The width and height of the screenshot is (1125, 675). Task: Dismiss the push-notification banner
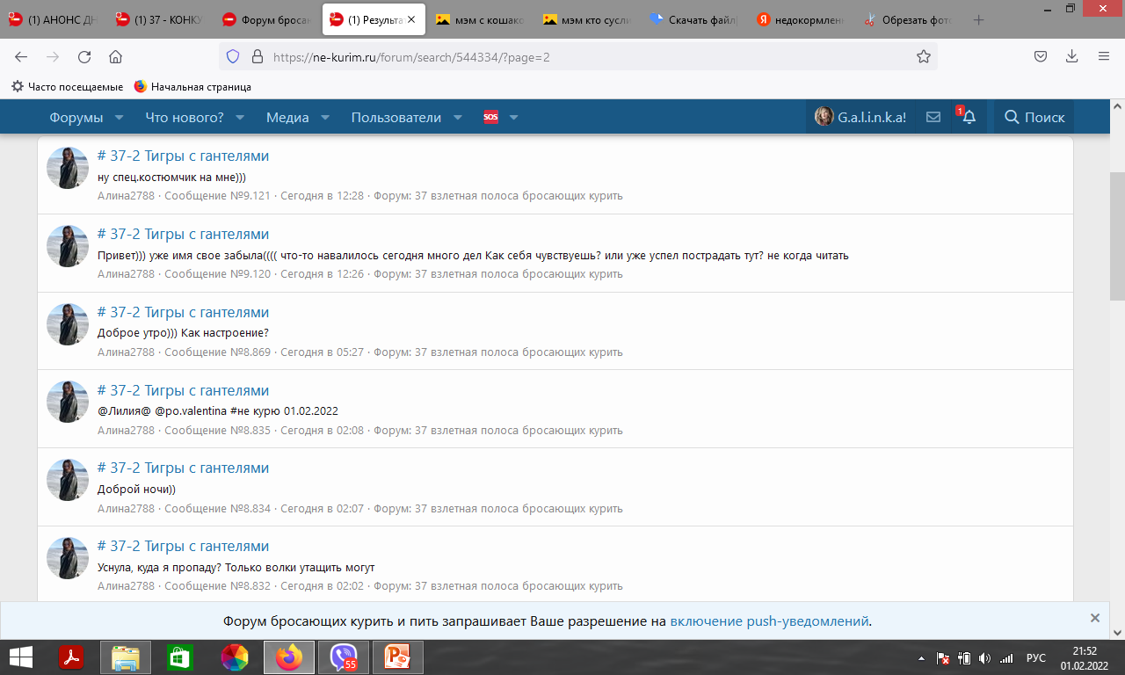[x=1094, y=618]
